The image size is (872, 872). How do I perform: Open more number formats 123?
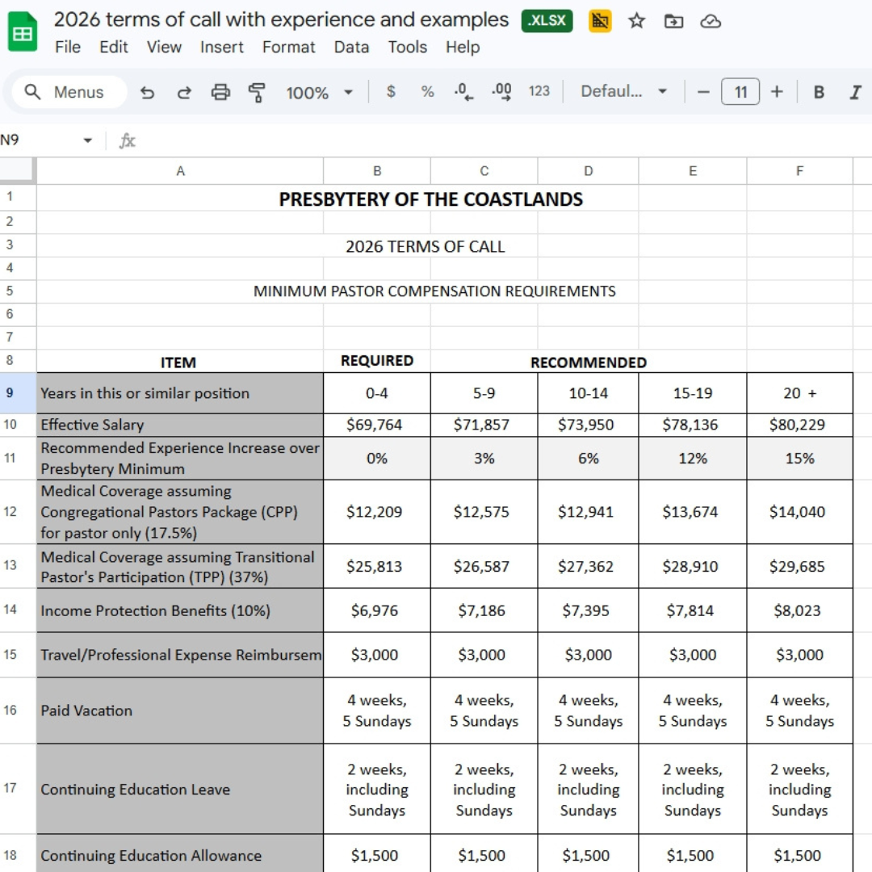539,91
